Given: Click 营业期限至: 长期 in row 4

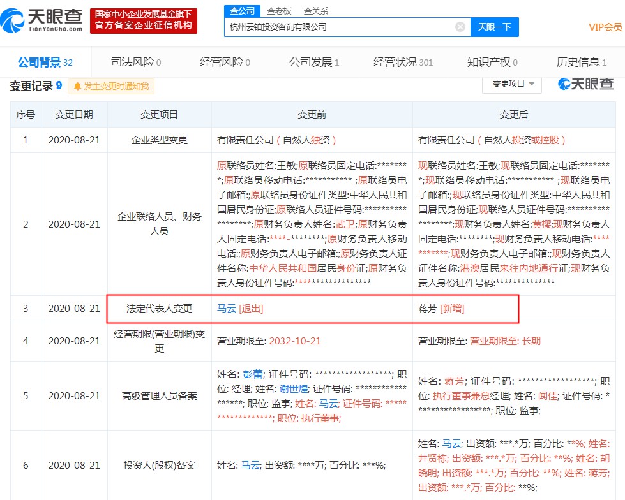Looking at the screenshot, I should point(506,341).
